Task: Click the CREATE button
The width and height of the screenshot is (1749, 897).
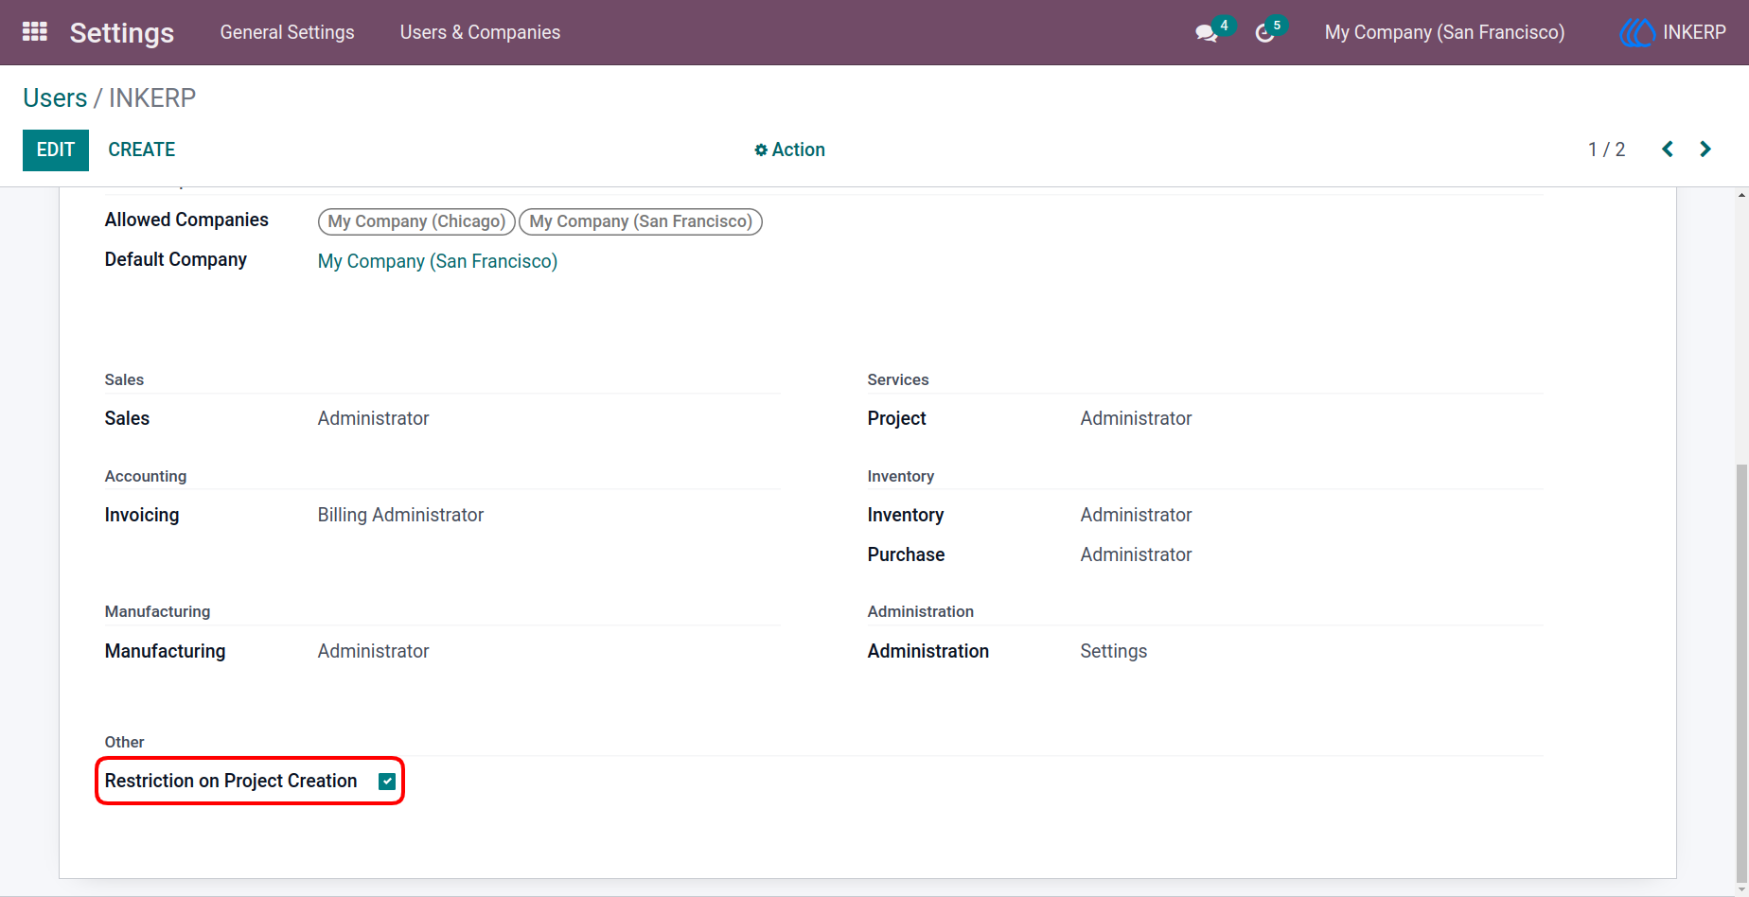Action: [x=142, y=149]
